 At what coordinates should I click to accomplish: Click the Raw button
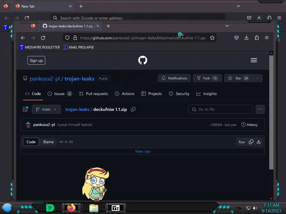click(242, 142)
